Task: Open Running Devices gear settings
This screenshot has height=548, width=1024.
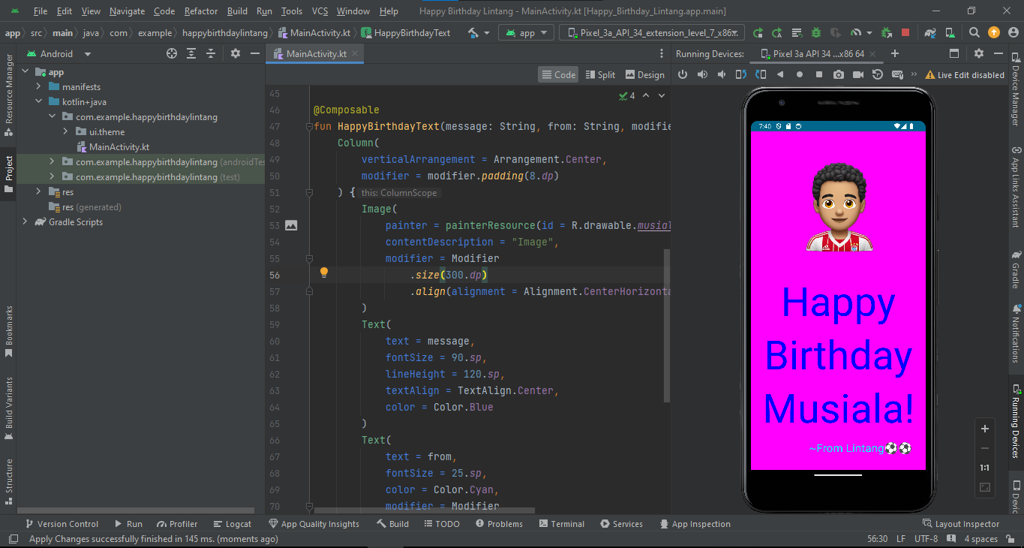Action: pos(979,53)
